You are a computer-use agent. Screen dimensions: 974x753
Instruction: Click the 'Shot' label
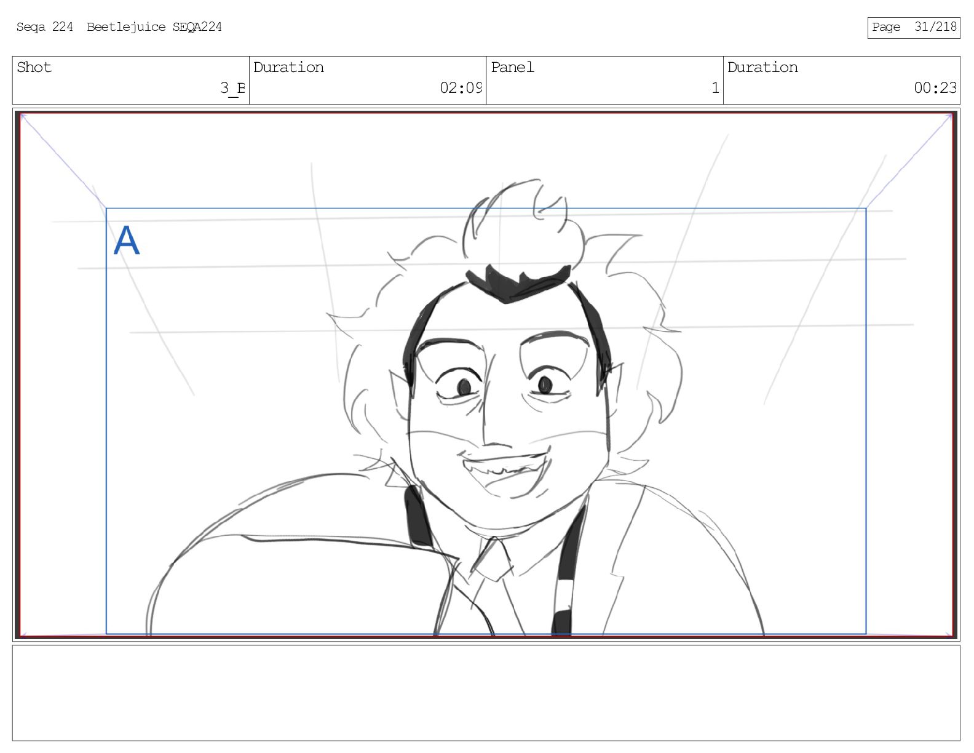tap(34, 67)
